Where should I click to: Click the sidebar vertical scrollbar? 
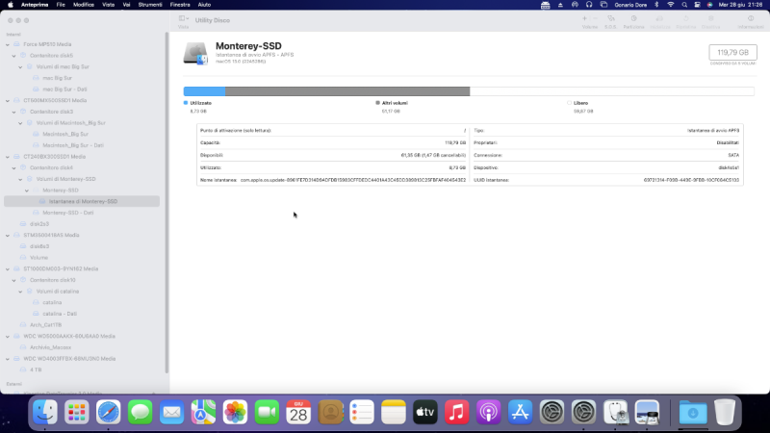167,201
